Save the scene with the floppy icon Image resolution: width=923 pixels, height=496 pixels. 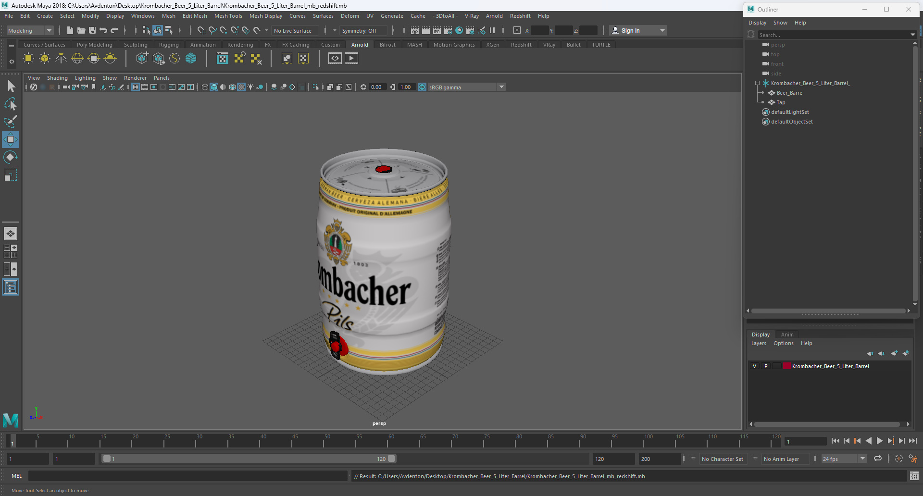point(92,30)
